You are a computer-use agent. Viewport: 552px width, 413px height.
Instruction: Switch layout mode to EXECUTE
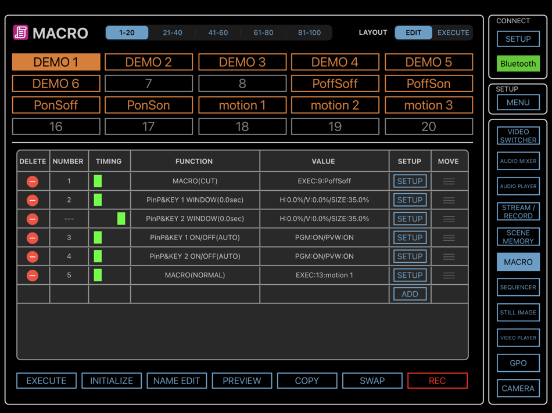(453, 32)
